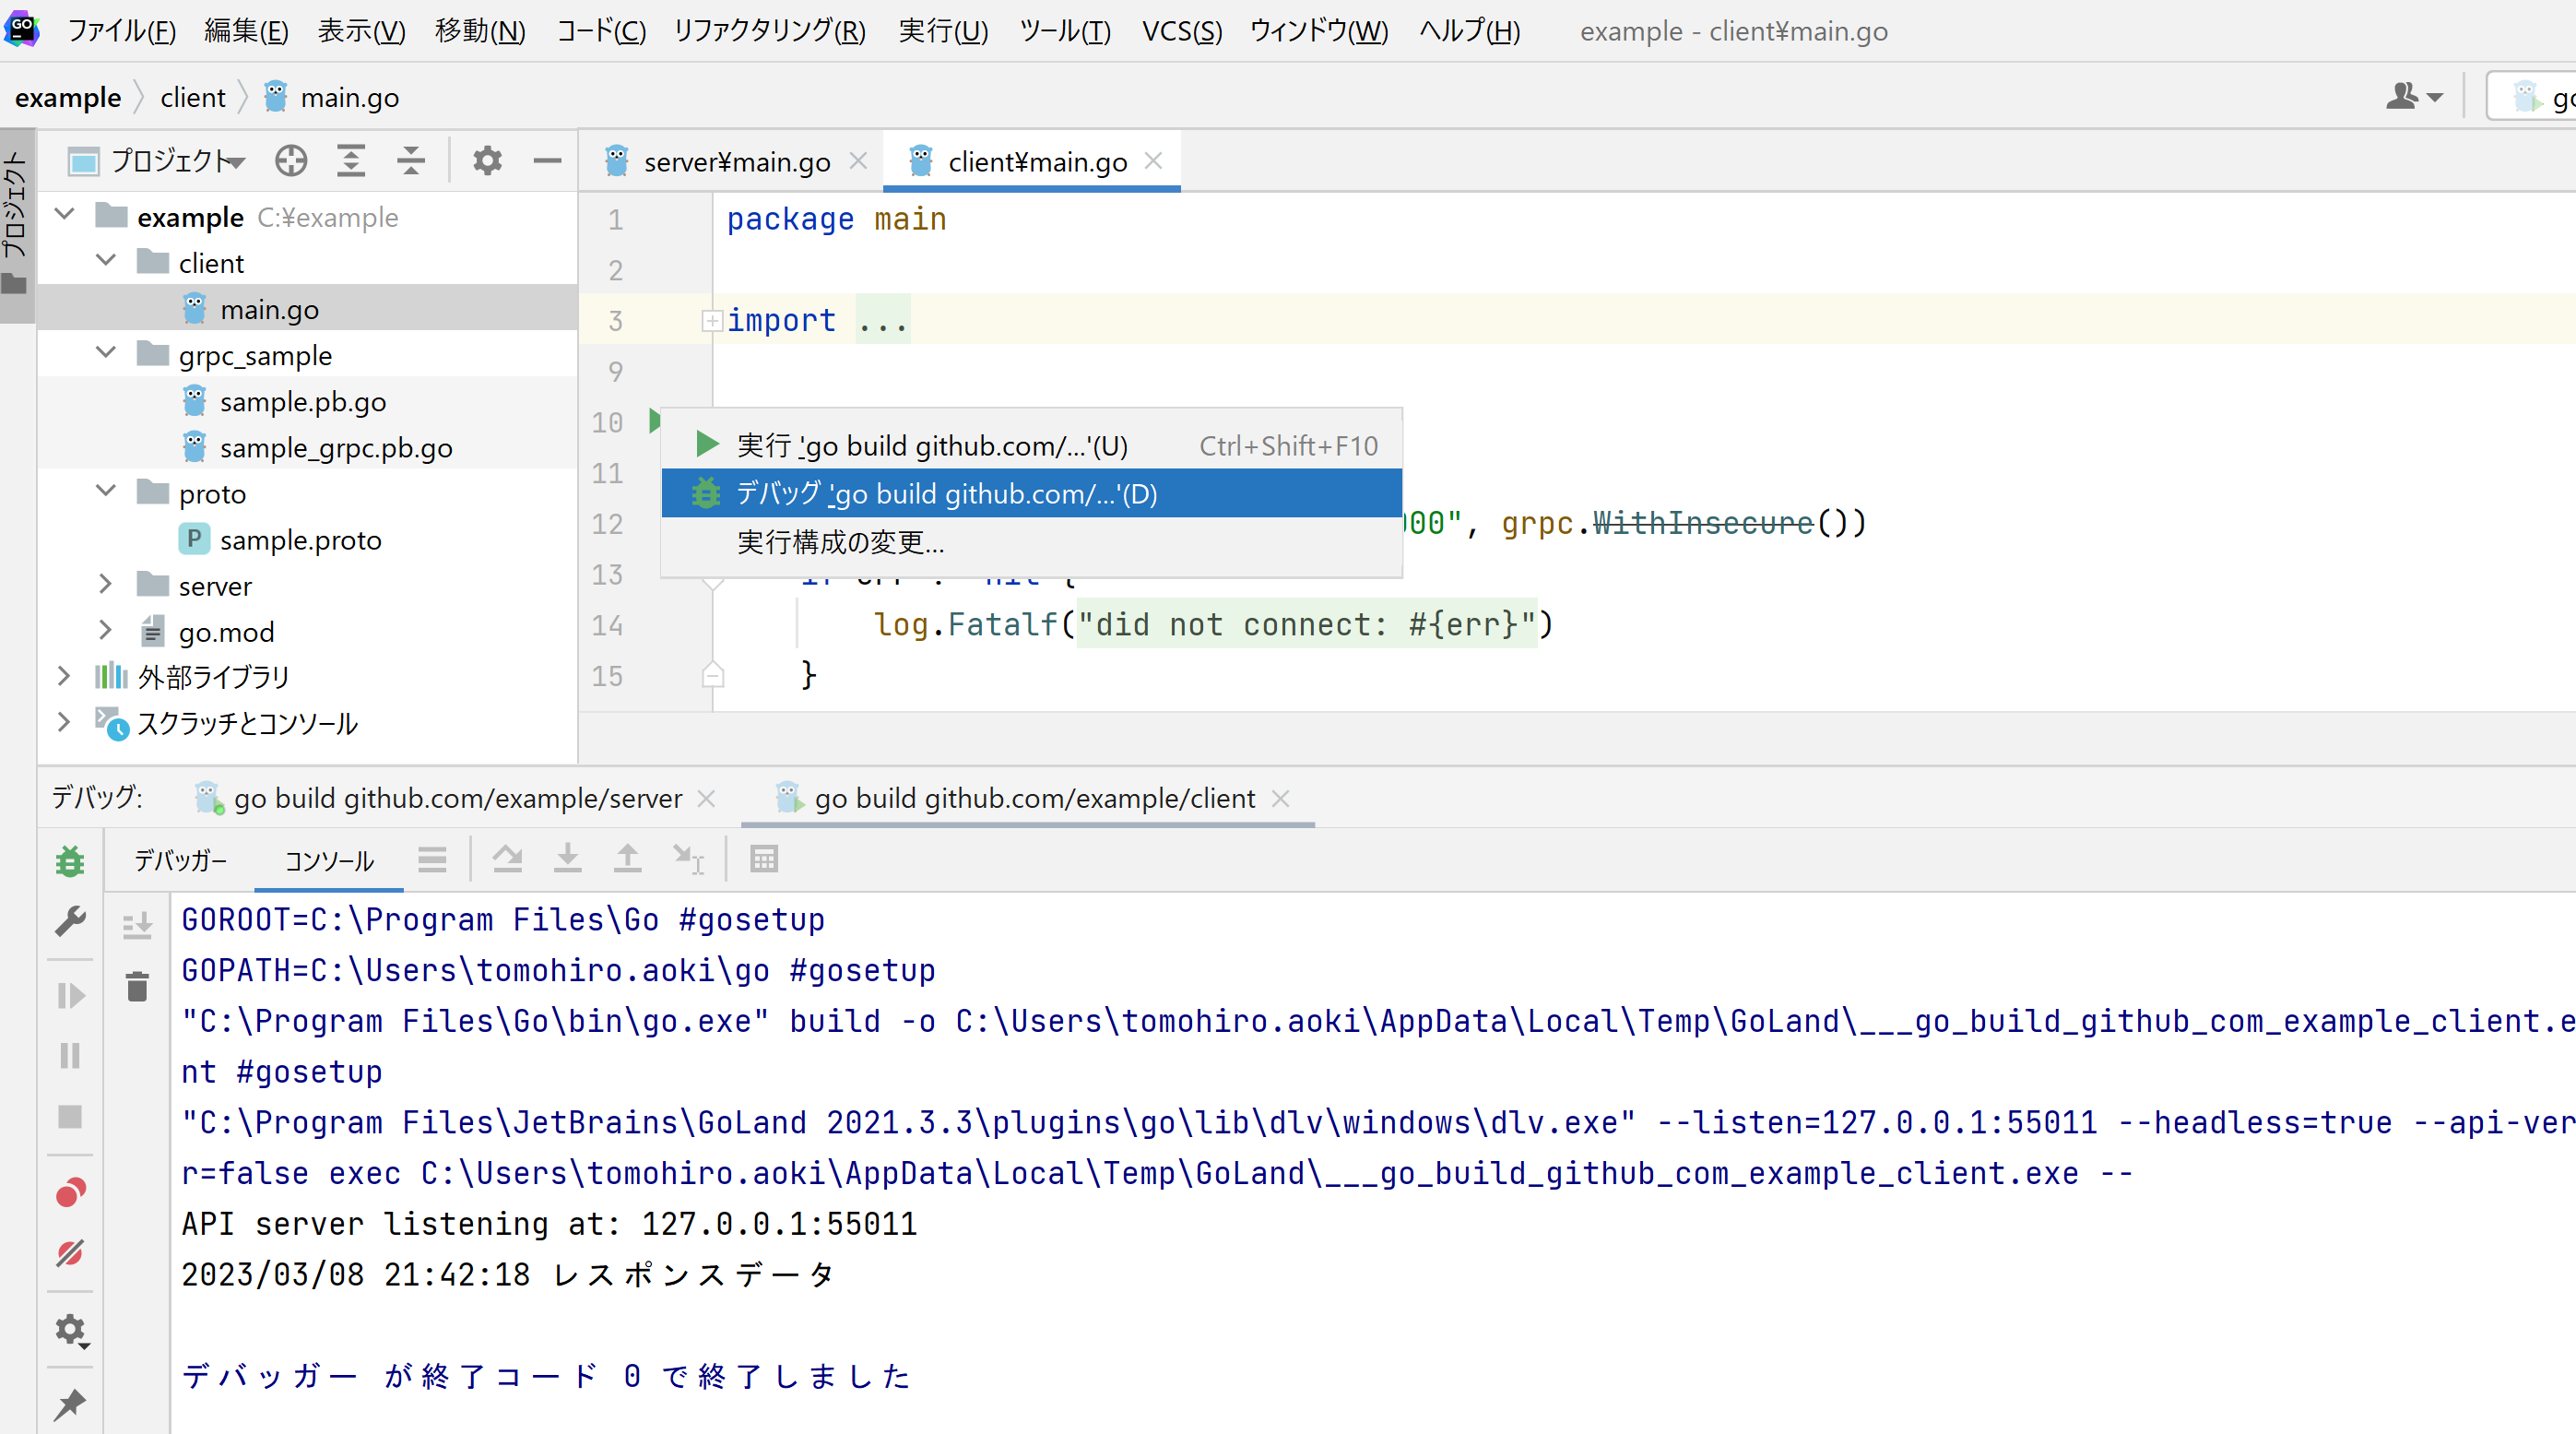Click the view breakpoints red circles icon

[x=70, y=1193]
